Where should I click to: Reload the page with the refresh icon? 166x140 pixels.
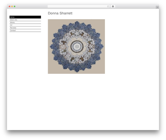point(108,7)
